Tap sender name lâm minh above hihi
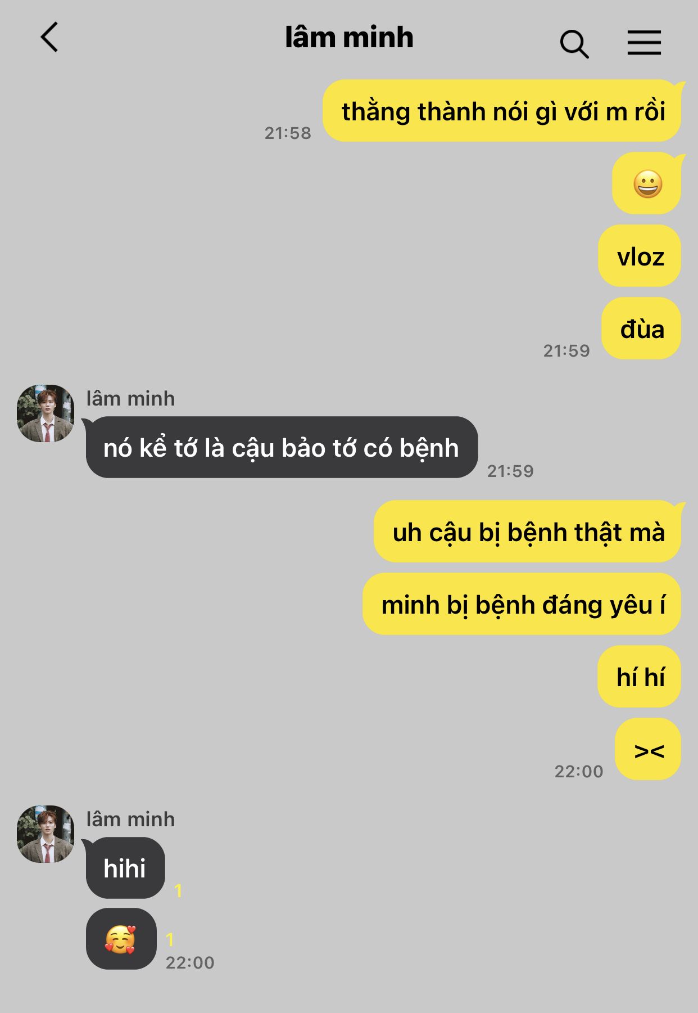 (x=130, y=820)
